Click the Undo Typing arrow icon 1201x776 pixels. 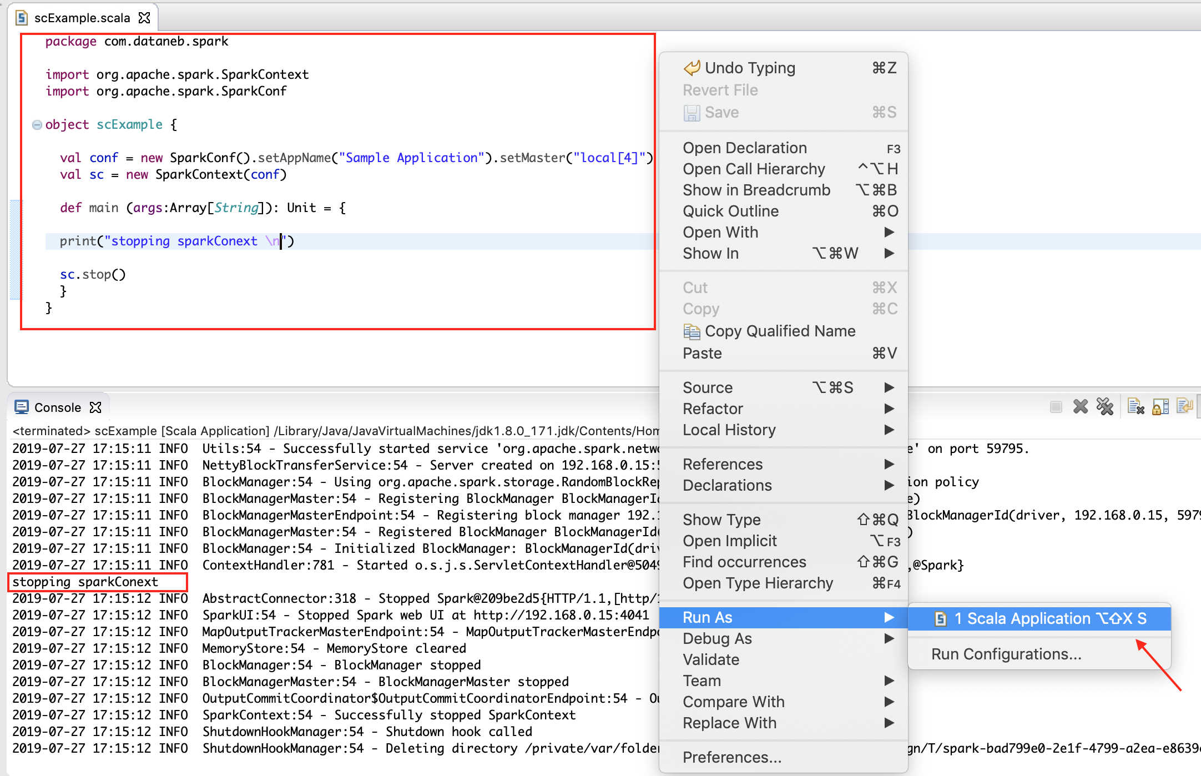(x=692, y=68)
